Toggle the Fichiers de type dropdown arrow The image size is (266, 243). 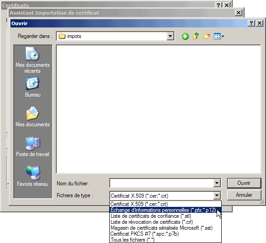[x=217, y=195]
